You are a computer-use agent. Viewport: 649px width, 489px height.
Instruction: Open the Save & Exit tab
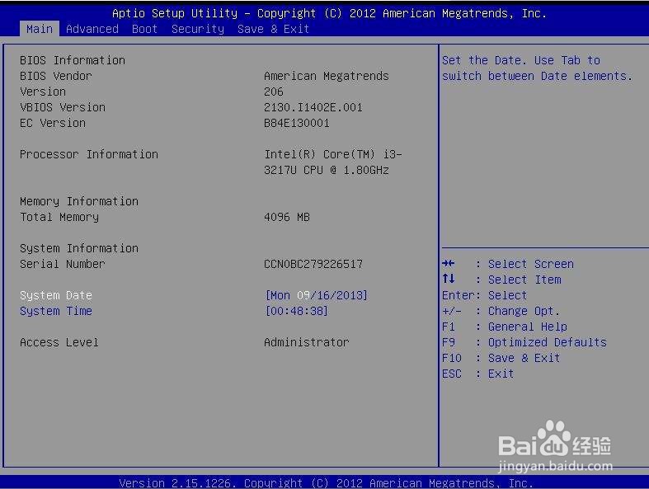click(273, 29)
